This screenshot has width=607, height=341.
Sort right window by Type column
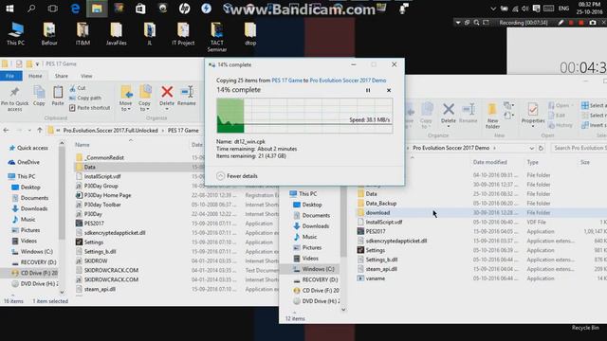533,162
